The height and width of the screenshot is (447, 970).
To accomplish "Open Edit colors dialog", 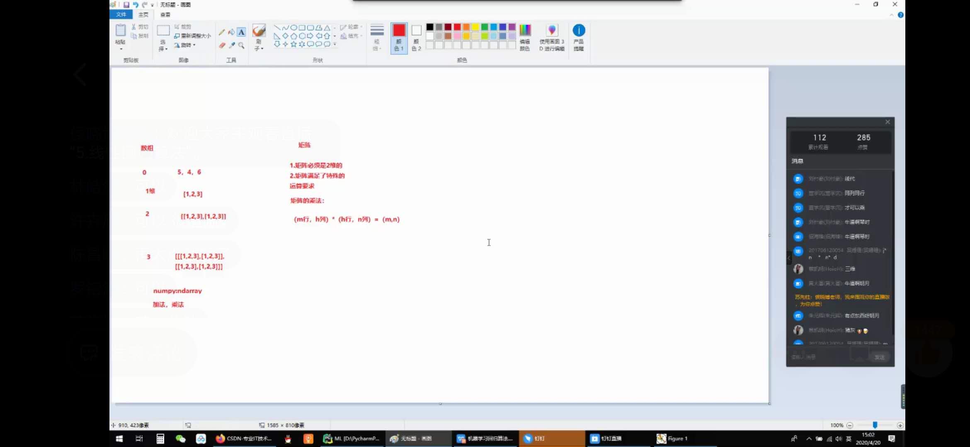I will point(525,38).
